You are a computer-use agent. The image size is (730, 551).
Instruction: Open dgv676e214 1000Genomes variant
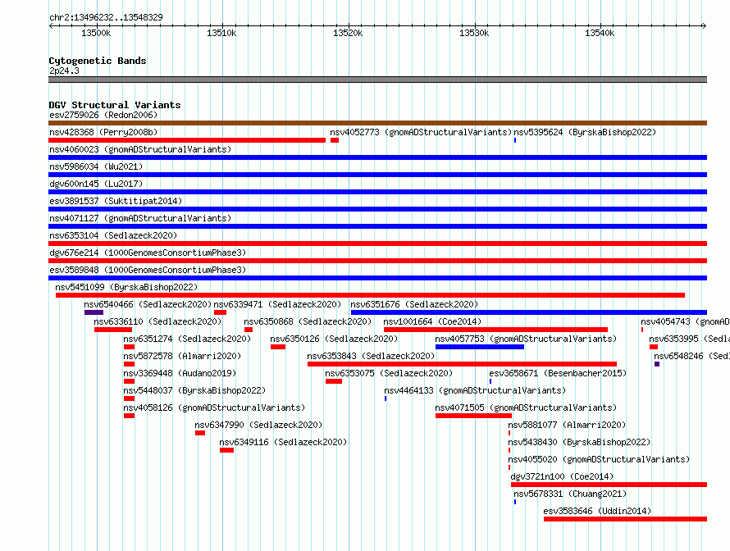tap(148, 253)
